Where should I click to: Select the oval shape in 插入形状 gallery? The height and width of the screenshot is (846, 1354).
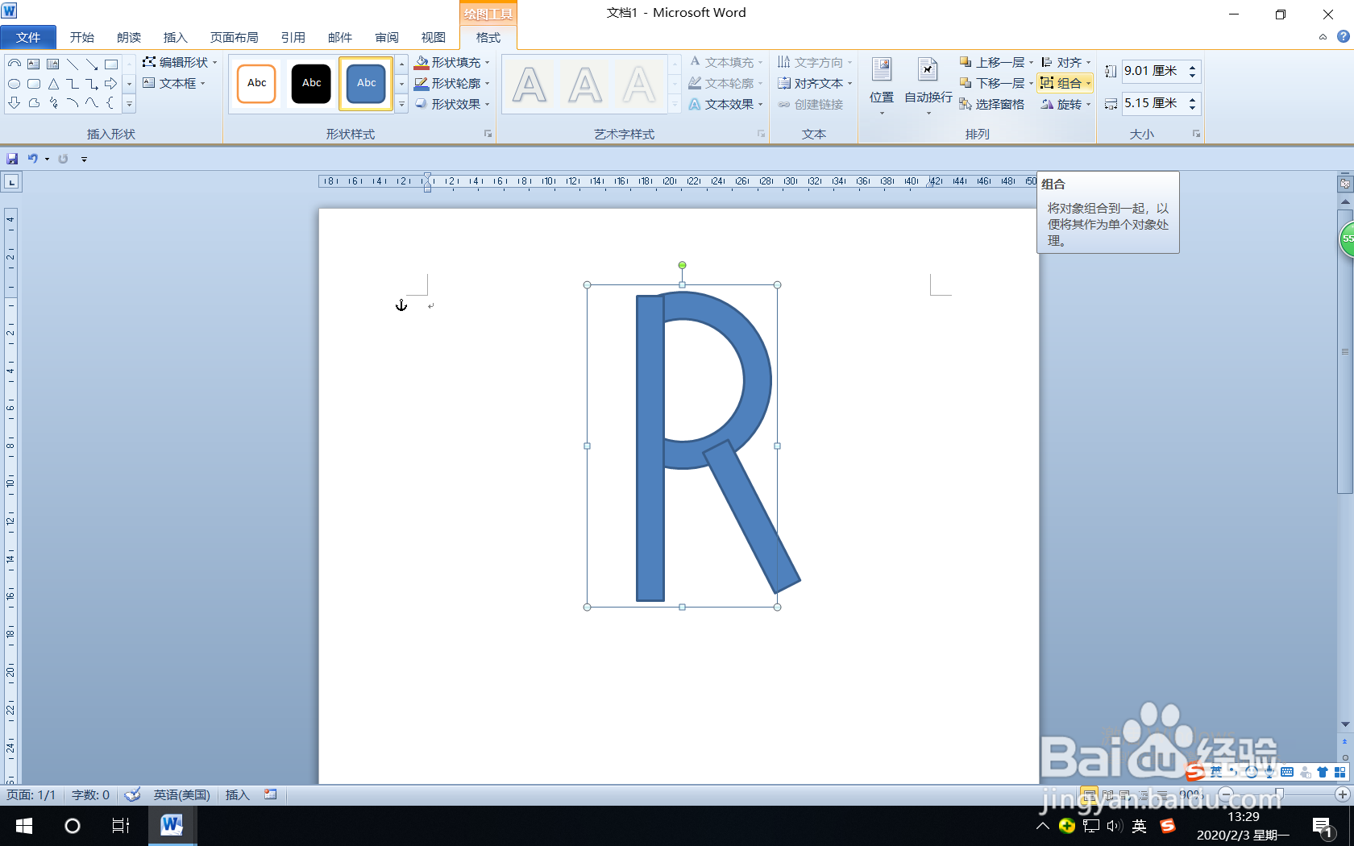tap(14, 83)
